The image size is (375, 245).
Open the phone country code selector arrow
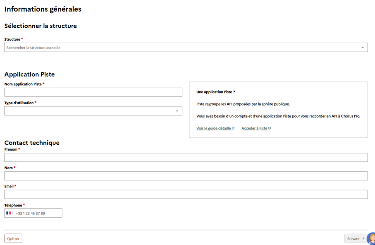click(x=12, y=213)
